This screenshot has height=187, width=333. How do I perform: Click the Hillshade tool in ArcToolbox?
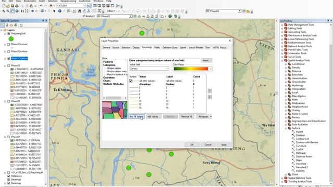point(301,153)
